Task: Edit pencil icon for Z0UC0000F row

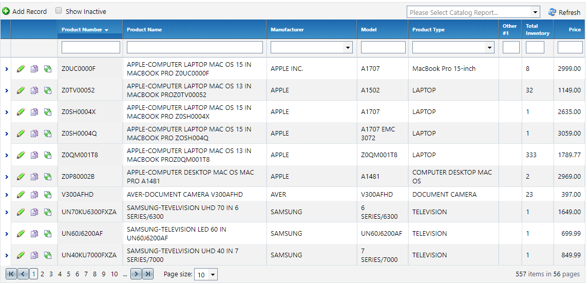Action: pyautogui.click(x=21, y=69)
